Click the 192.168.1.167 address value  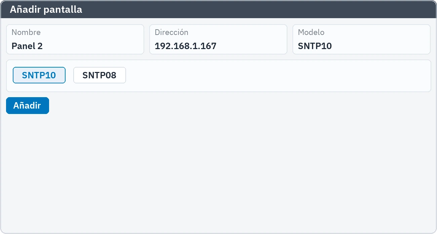(x=186, y=46)
